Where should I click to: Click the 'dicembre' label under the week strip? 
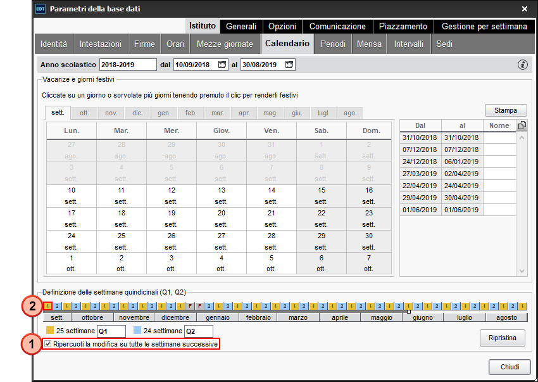pos(175,317)
